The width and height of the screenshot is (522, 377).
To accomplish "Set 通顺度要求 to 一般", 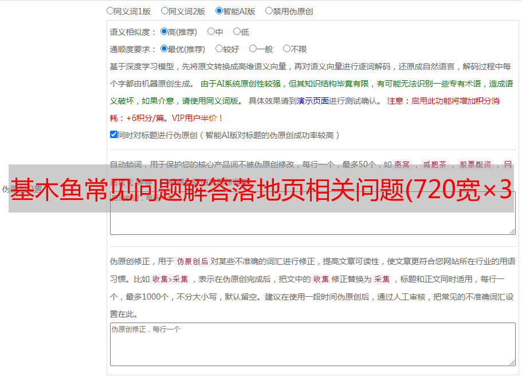I will pyautogui.click(x=253, y=49).
